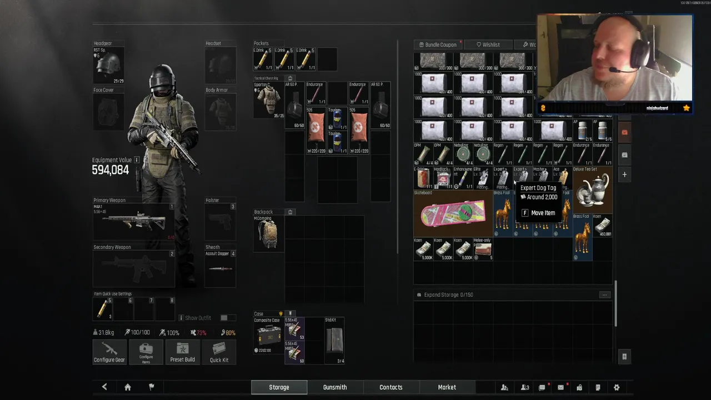Switch to the Contacts tab
This screenshot has height=400, width=711.
pyautogui.click(x=391, y=387)
